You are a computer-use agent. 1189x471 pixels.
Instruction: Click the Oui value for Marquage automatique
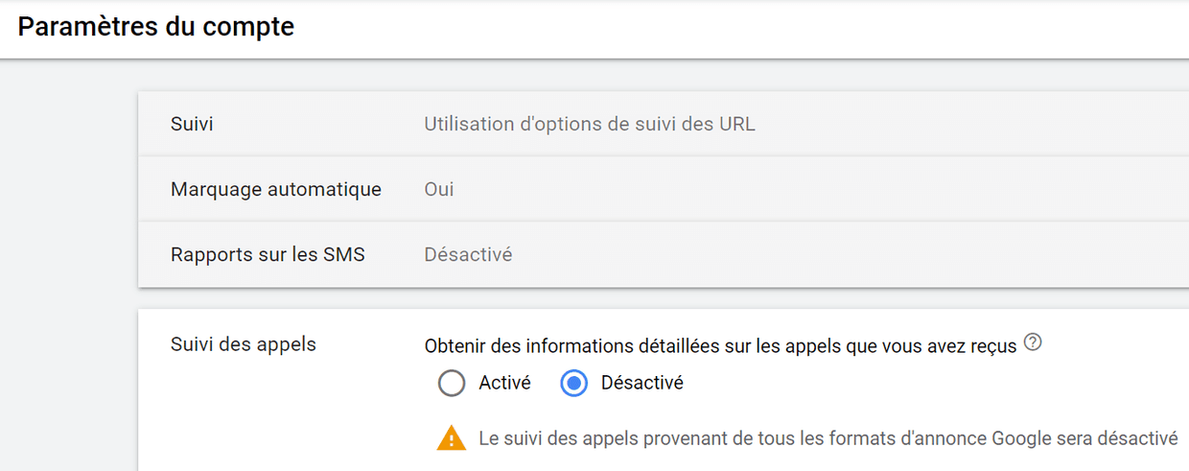[439, 190]
